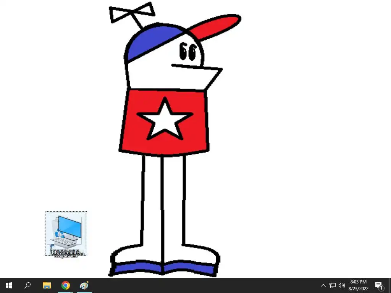Select the stacked My Computer desktop icon
Viewport: 391px width, 293px height.
66,233
